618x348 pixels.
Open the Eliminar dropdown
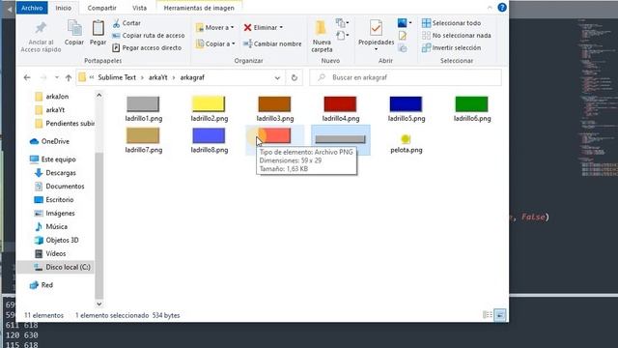point(264,28)
